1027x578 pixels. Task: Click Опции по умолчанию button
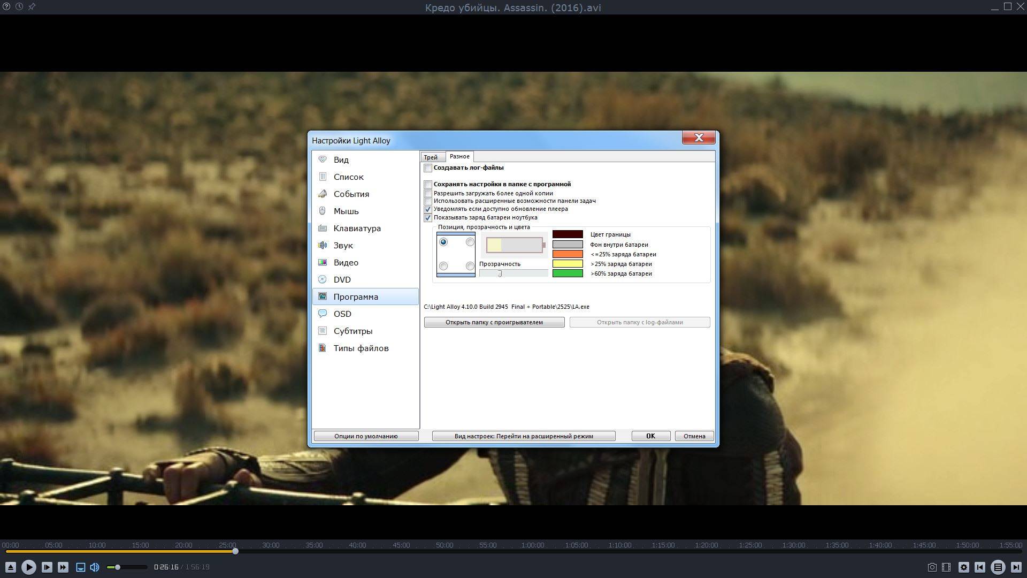click(x=366, y=436)
